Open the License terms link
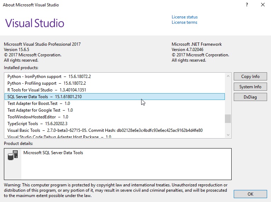This screenshot has width=271, height=202. [184, 22]
